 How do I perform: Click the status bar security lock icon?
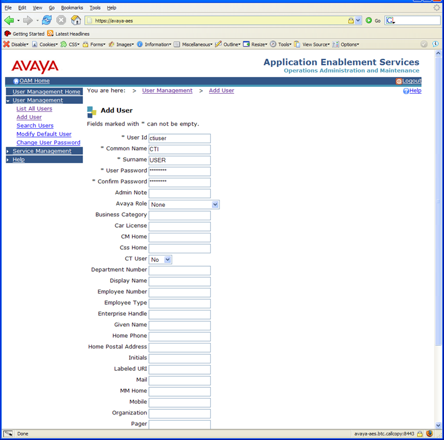coord(420,434)
